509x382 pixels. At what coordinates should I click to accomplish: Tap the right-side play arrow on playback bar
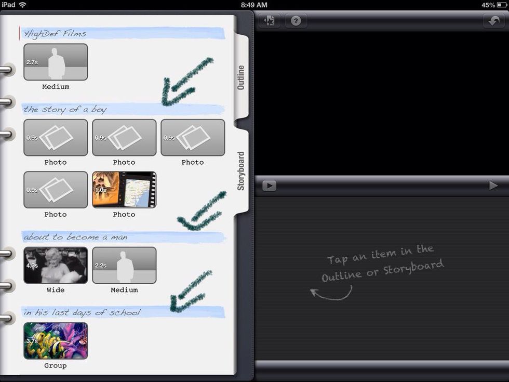(493, 186)
